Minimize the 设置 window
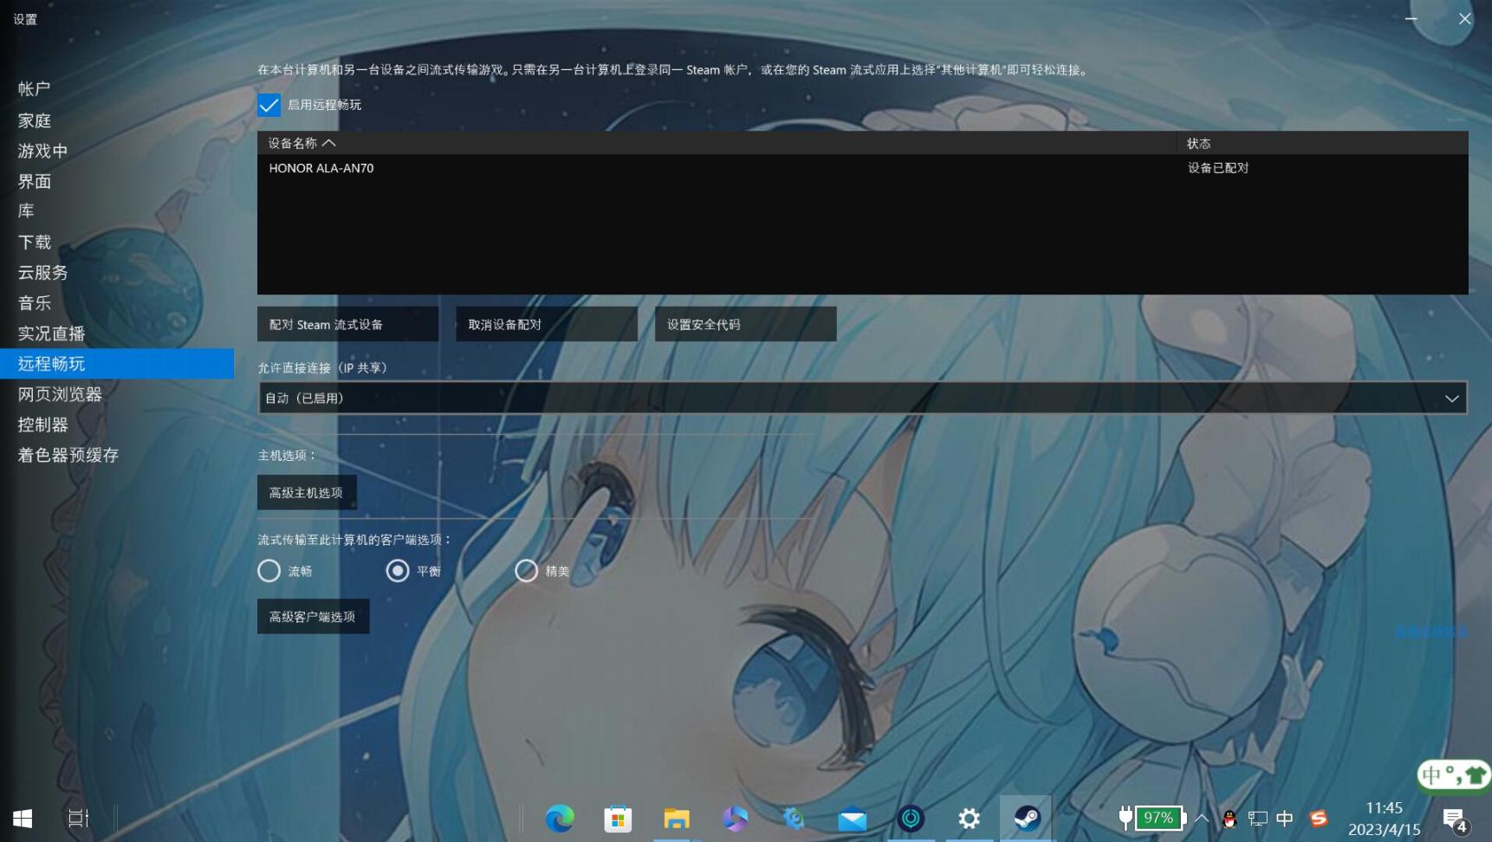 coord(1411,18)
